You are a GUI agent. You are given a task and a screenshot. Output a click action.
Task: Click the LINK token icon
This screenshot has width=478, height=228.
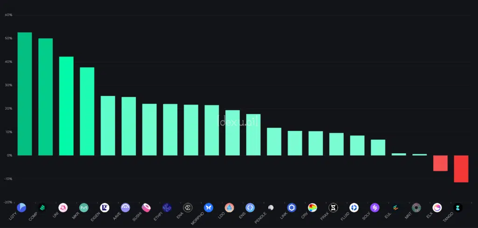click(x=292, y=207)
